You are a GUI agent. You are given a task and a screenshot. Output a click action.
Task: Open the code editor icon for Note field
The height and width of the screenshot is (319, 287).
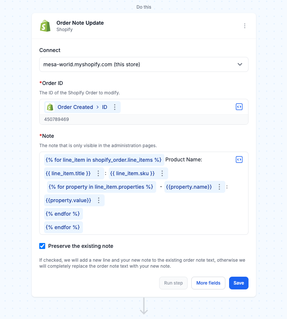(239, 159)
